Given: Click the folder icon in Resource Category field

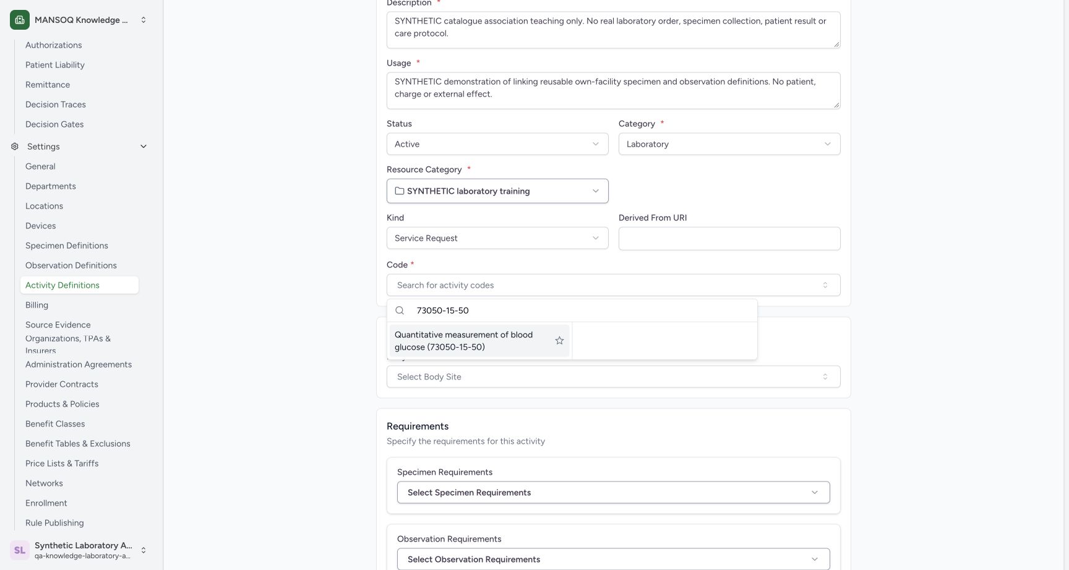Looking at the screenshot, I should pyautogui.click(x=400, y=191).
